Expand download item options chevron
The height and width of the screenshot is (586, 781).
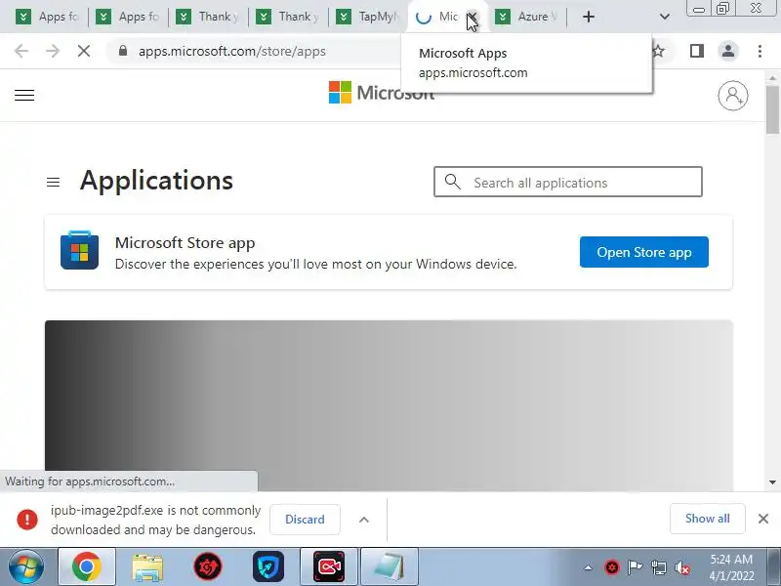click(x=364, y=520)
